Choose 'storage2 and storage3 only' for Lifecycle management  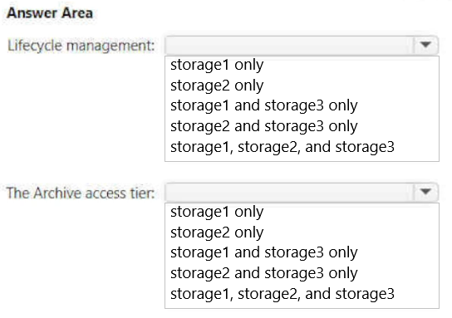pyautogui.click(x=264, y=126)
